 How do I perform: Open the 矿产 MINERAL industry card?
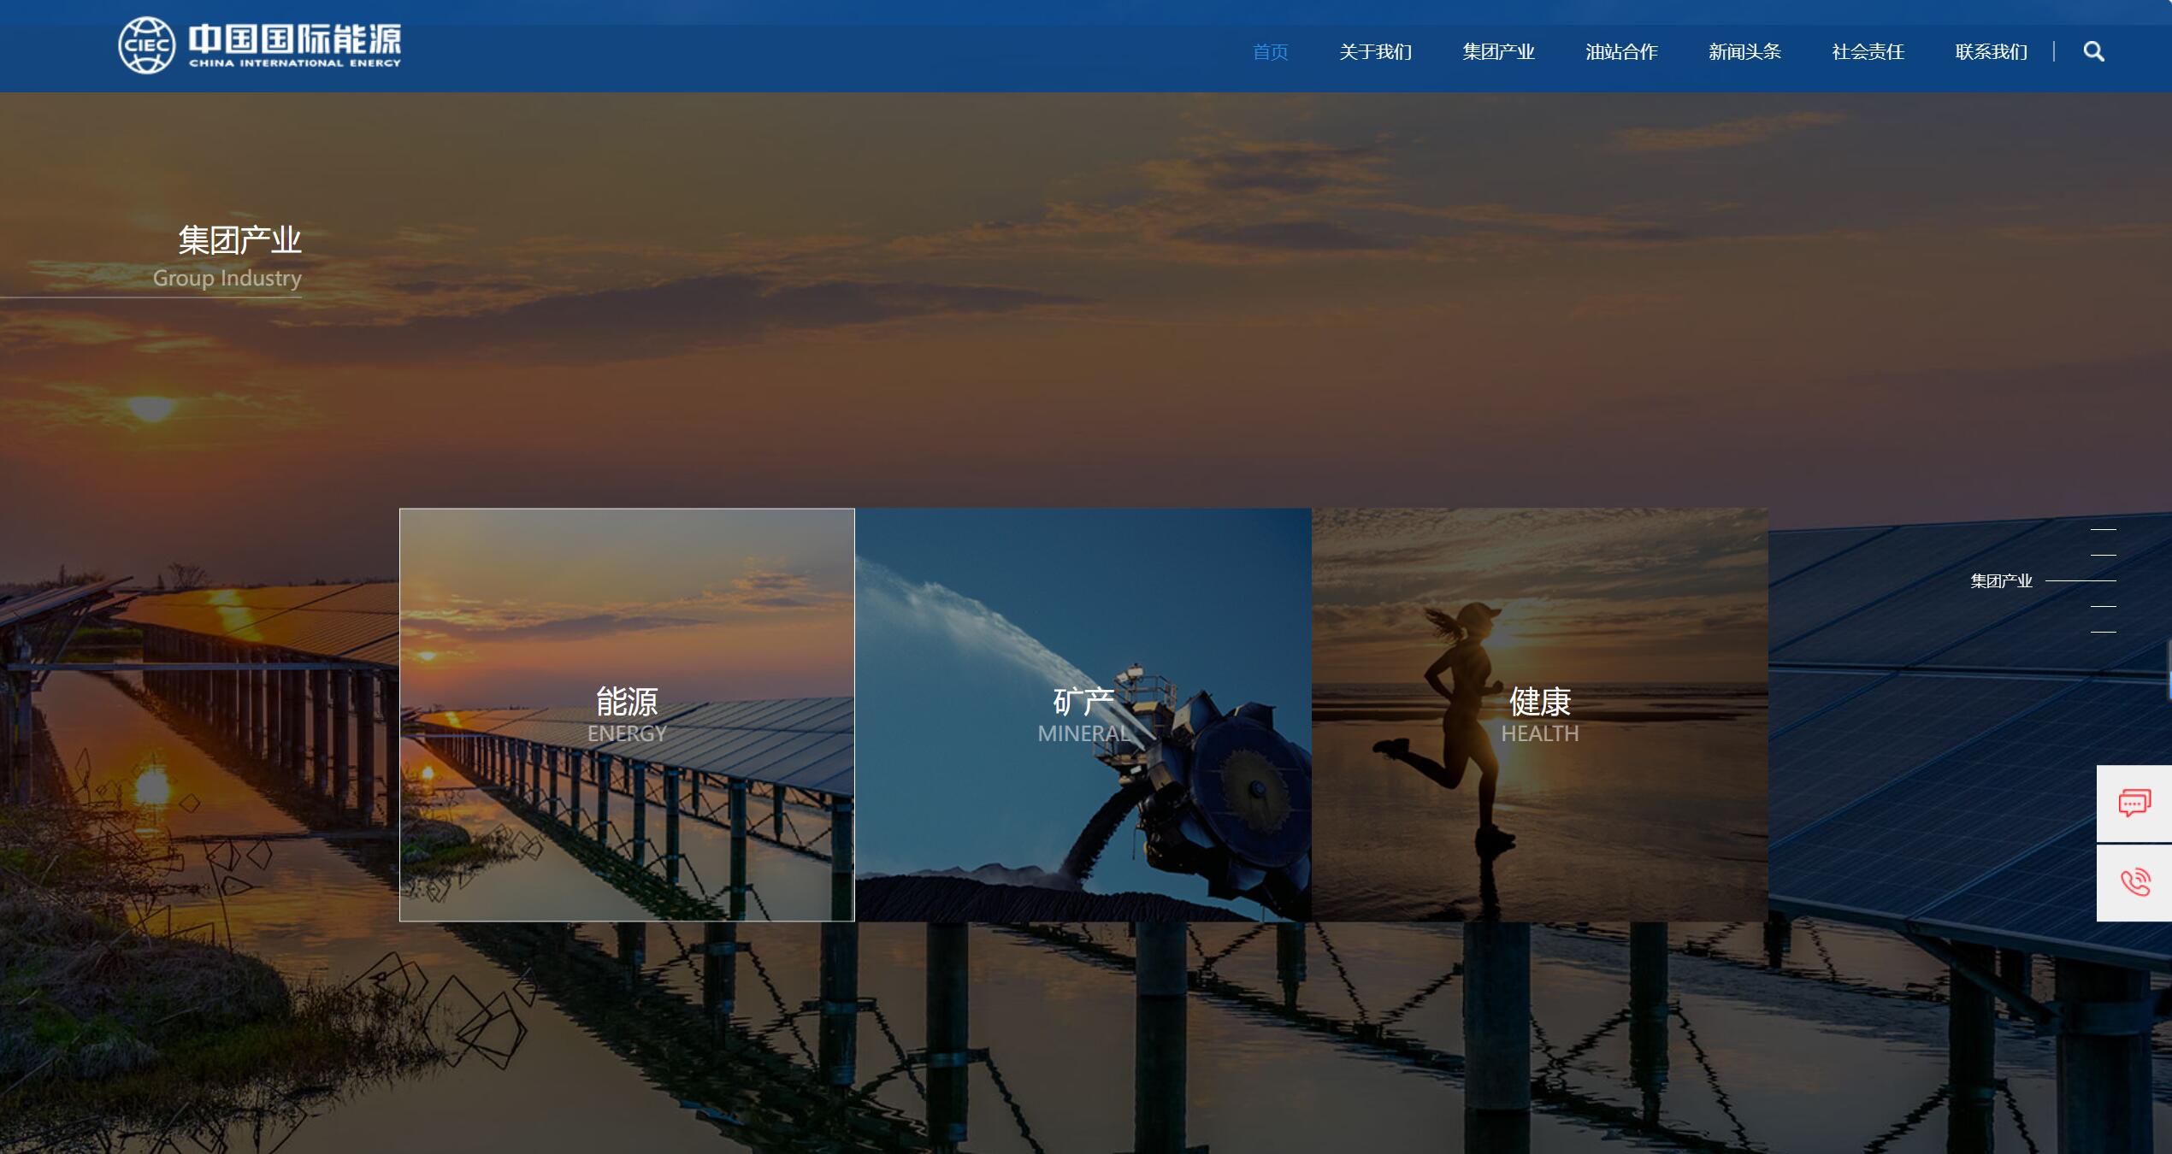click(1083, 715)
